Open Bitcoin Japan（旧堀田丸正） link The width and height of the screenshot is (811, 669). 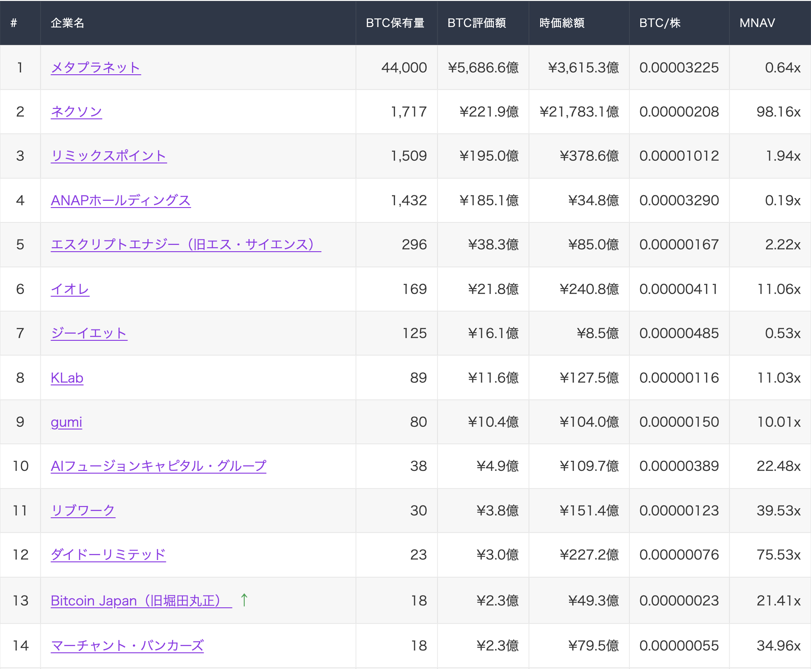(141, 601)
